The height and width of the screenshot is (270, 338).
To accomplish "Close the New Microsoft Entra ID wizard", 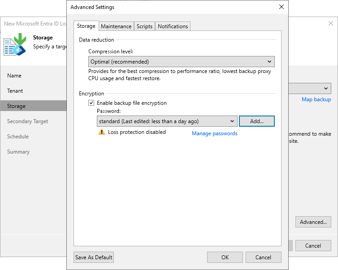I will click(x=331, y=23).
